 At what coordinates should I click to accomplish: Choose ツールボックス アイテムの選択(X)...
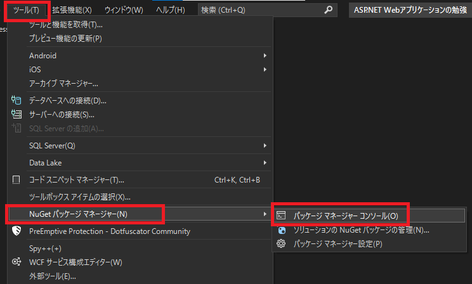(80, 197)
